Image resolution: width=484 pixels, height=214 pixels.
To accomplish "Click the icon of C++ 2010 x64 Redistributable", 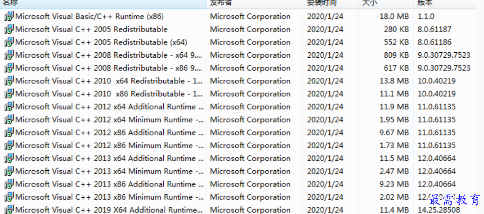I will pyautogui.click(x=9, y=81).
